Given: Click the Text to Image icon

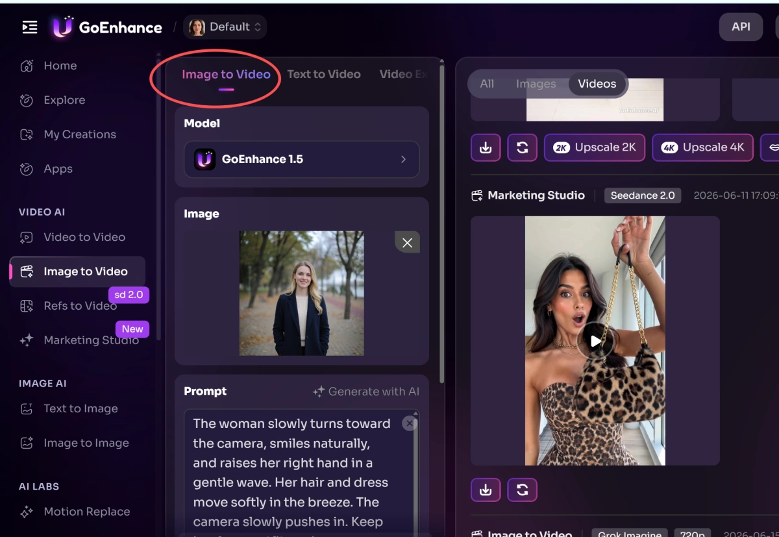Looking at the screenshot, I should tap(27, 408).
